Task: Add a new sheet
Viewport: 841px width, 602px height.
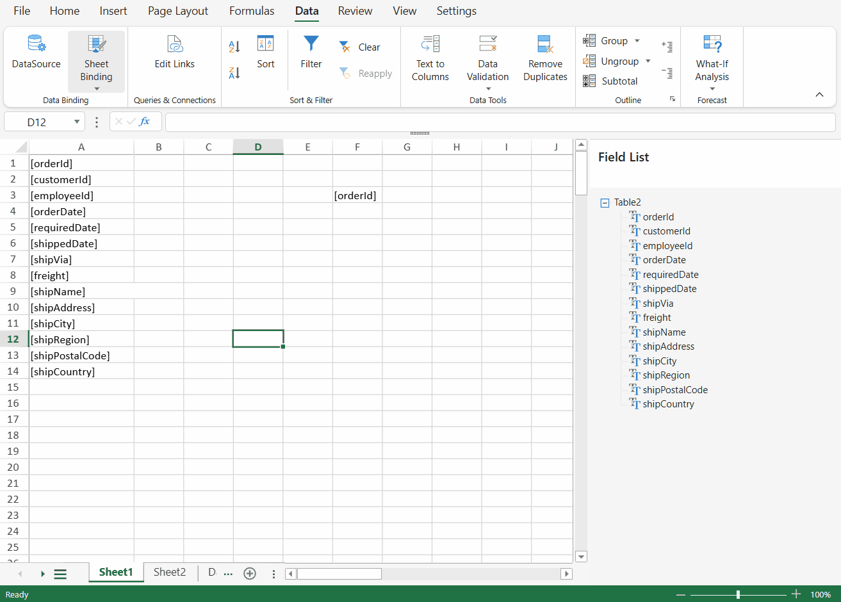Action: point(250,573)
